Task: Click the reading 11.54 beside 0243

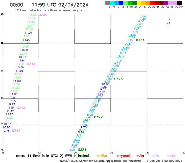Action: pos(11,108)
